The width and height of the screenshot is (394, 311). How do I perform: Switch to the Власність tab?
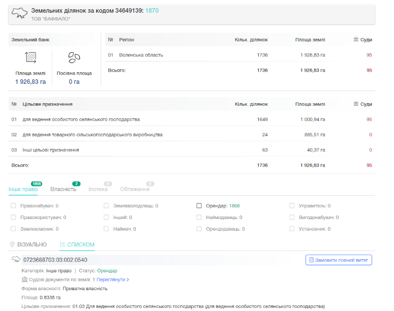click(63, 190)
